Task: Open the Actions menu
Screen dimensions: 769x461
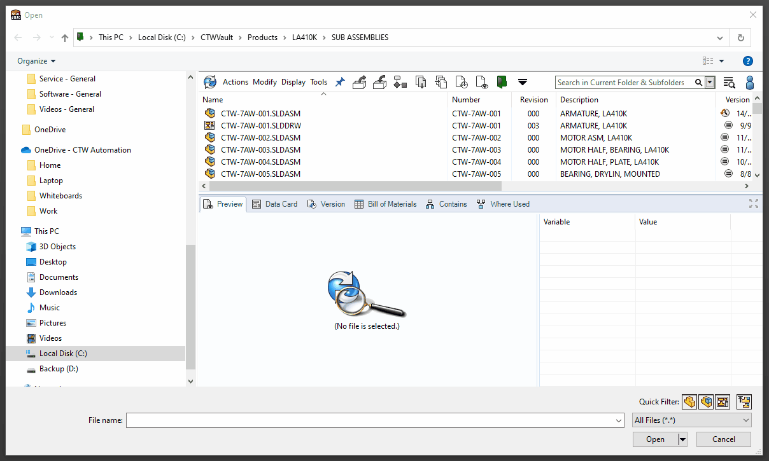Action: (x=235, y=82)
